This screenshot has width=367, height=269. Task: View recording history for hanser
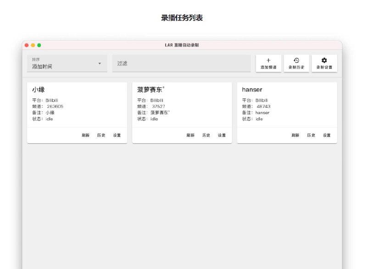312,135
